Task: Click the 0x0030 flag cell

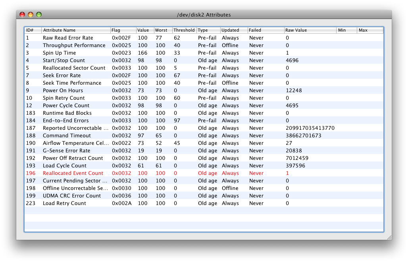Action: pyautogui.click(x=121, y=188)
